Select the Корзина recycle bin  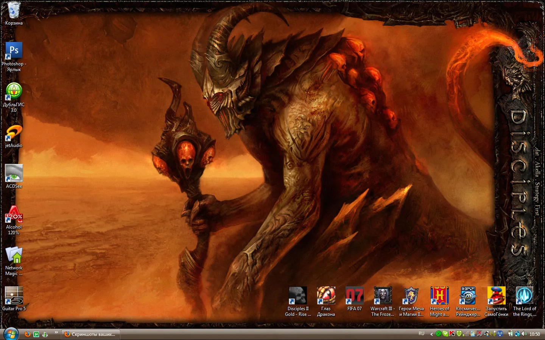tap(14, 10)
